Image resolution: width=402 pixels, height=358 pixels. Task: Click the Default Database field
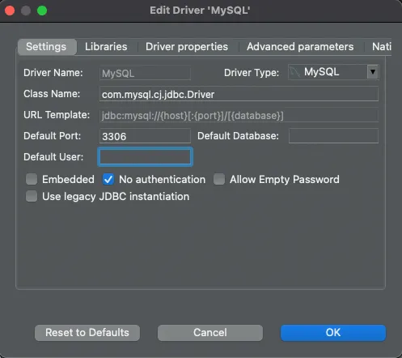coord(333,136)
